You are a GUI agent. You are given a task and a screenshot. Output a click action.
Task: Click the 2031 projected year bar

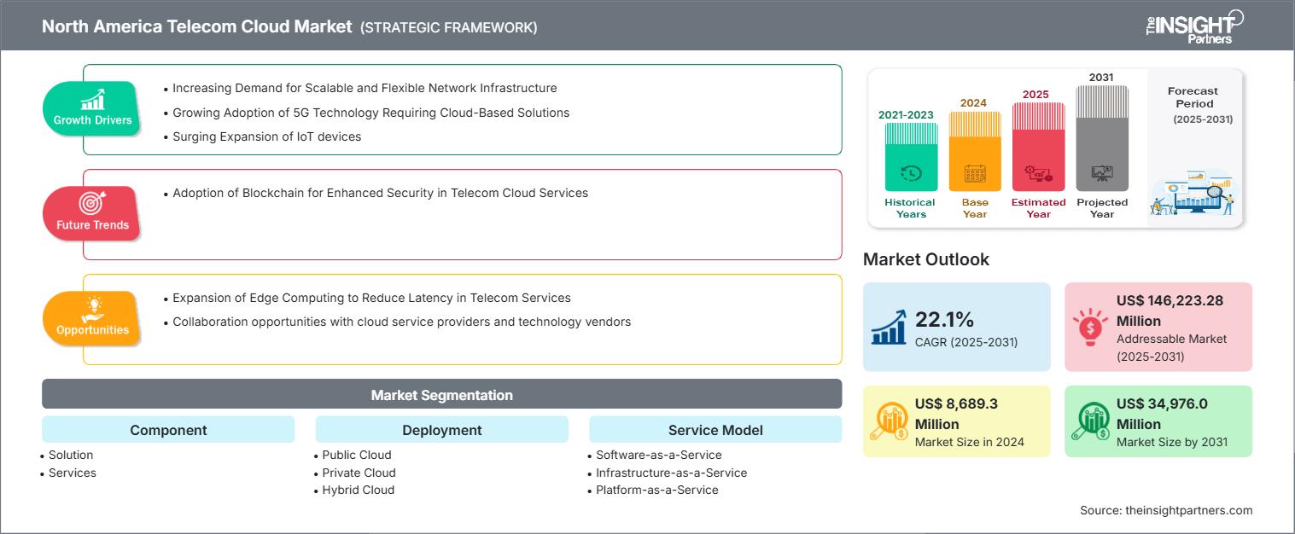click(x=1102, y=138)
